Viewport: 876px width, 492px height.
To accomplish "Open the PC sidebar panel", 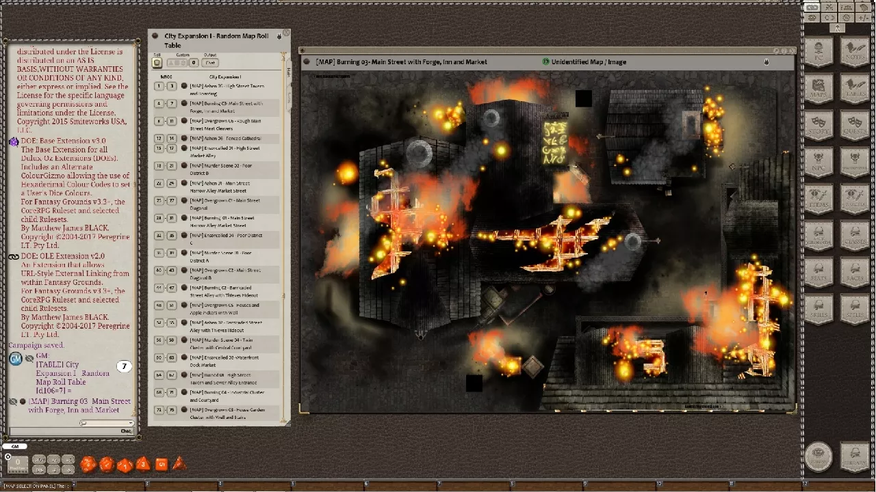I will click(818, 52).
